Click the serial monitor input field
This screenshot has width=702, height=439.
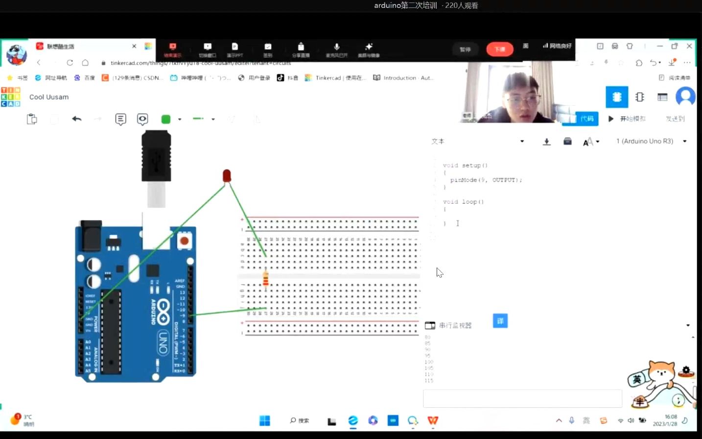tap(522, 398)
